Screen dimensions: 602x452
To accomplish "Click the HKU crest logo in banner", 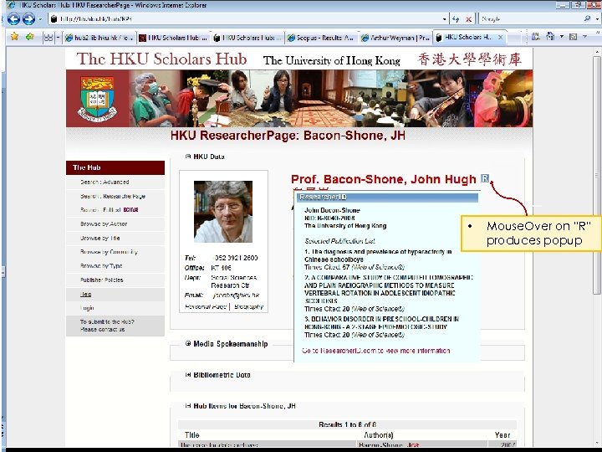I will click(x=98, y=99).
